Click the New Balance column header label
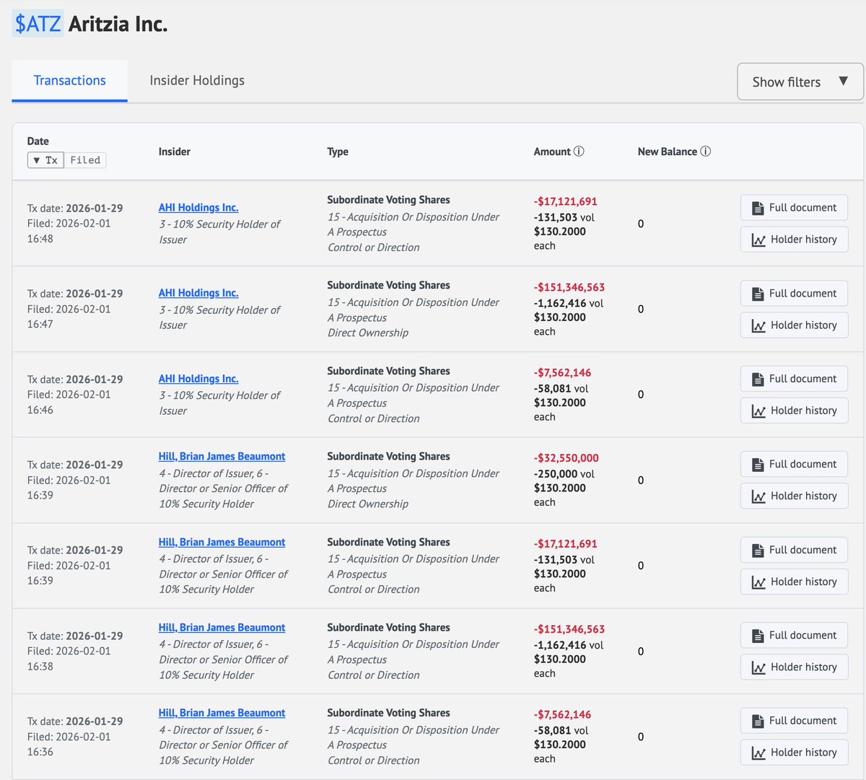This screenshot has width=866, height=780. [x=668, y=152]
